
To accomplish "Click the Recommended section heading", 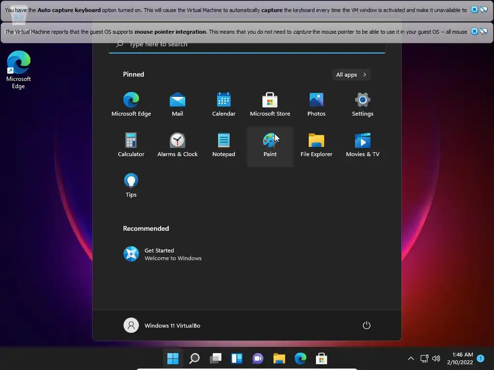I will coord(146,228).
